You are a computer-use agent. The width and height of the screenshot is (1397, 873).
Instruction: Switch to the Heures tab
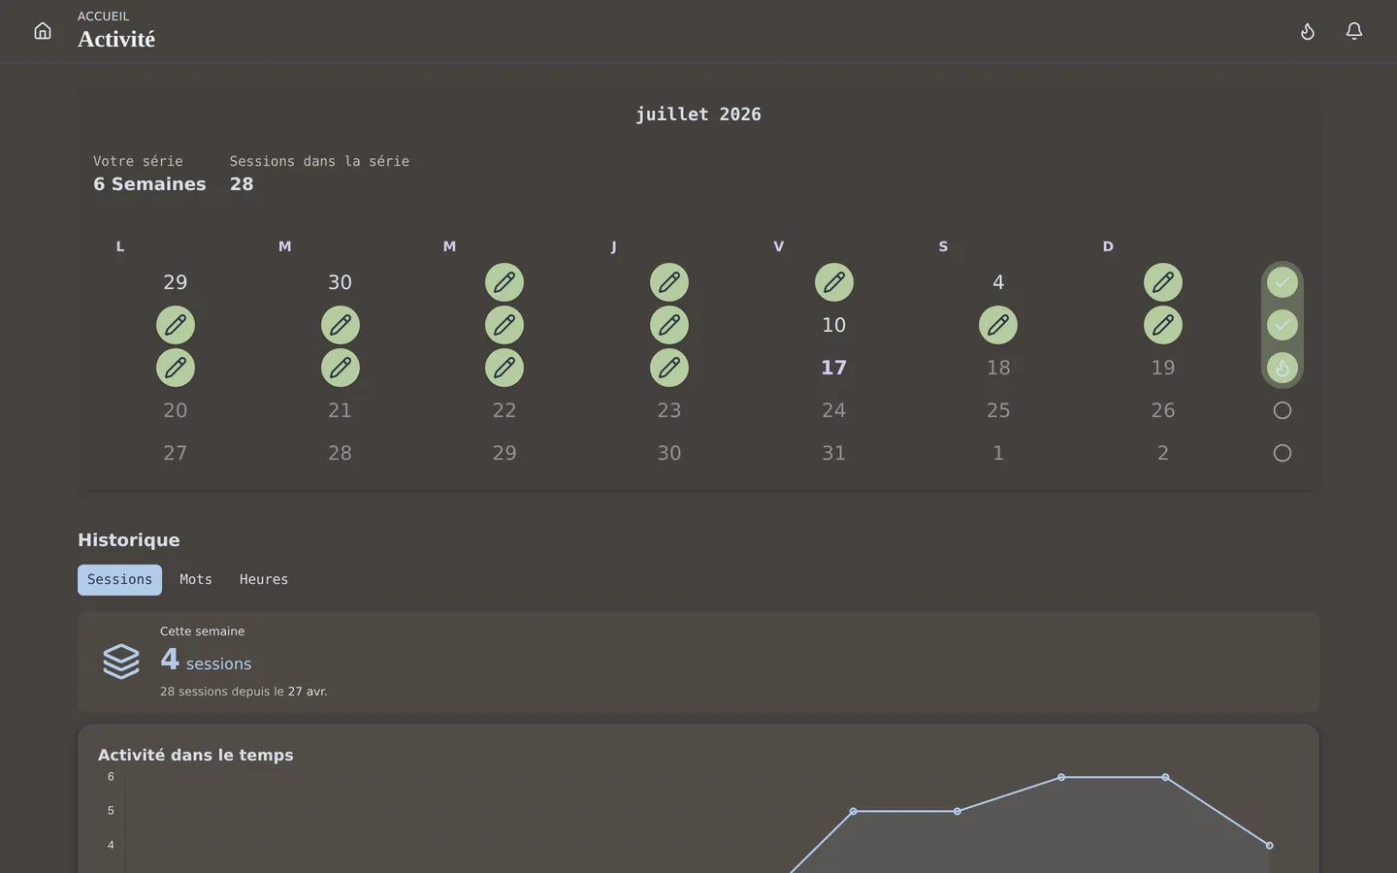pos(264,580)
